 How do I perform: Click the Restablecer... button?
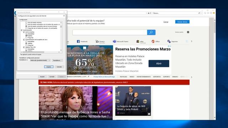pos(57,60)
